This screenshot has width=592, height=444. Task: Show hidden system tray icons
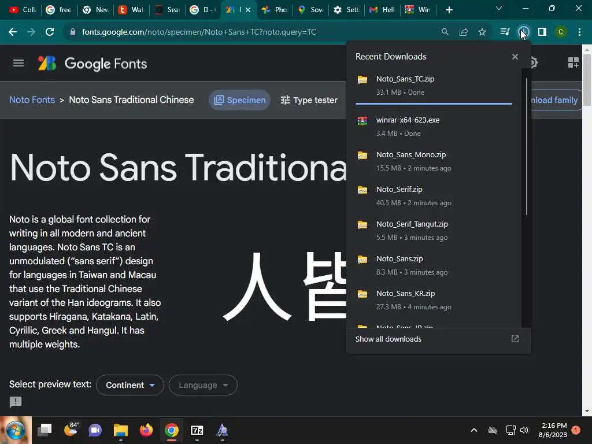click(x=474, y=430)
